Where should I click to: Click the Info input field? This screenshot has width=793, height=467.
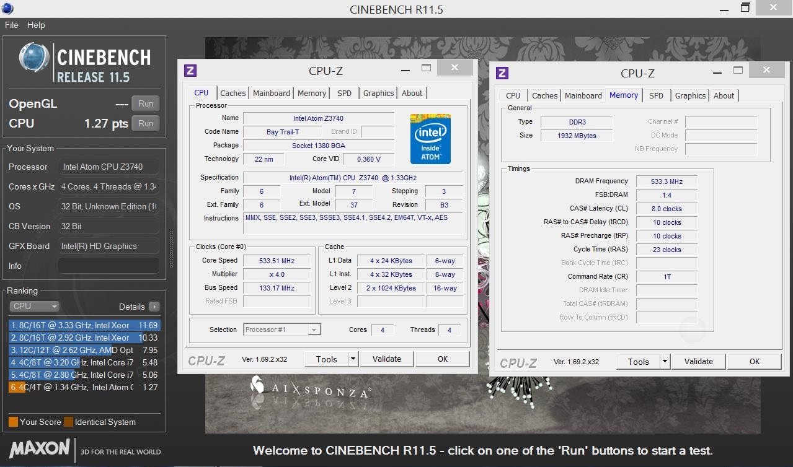109,266
